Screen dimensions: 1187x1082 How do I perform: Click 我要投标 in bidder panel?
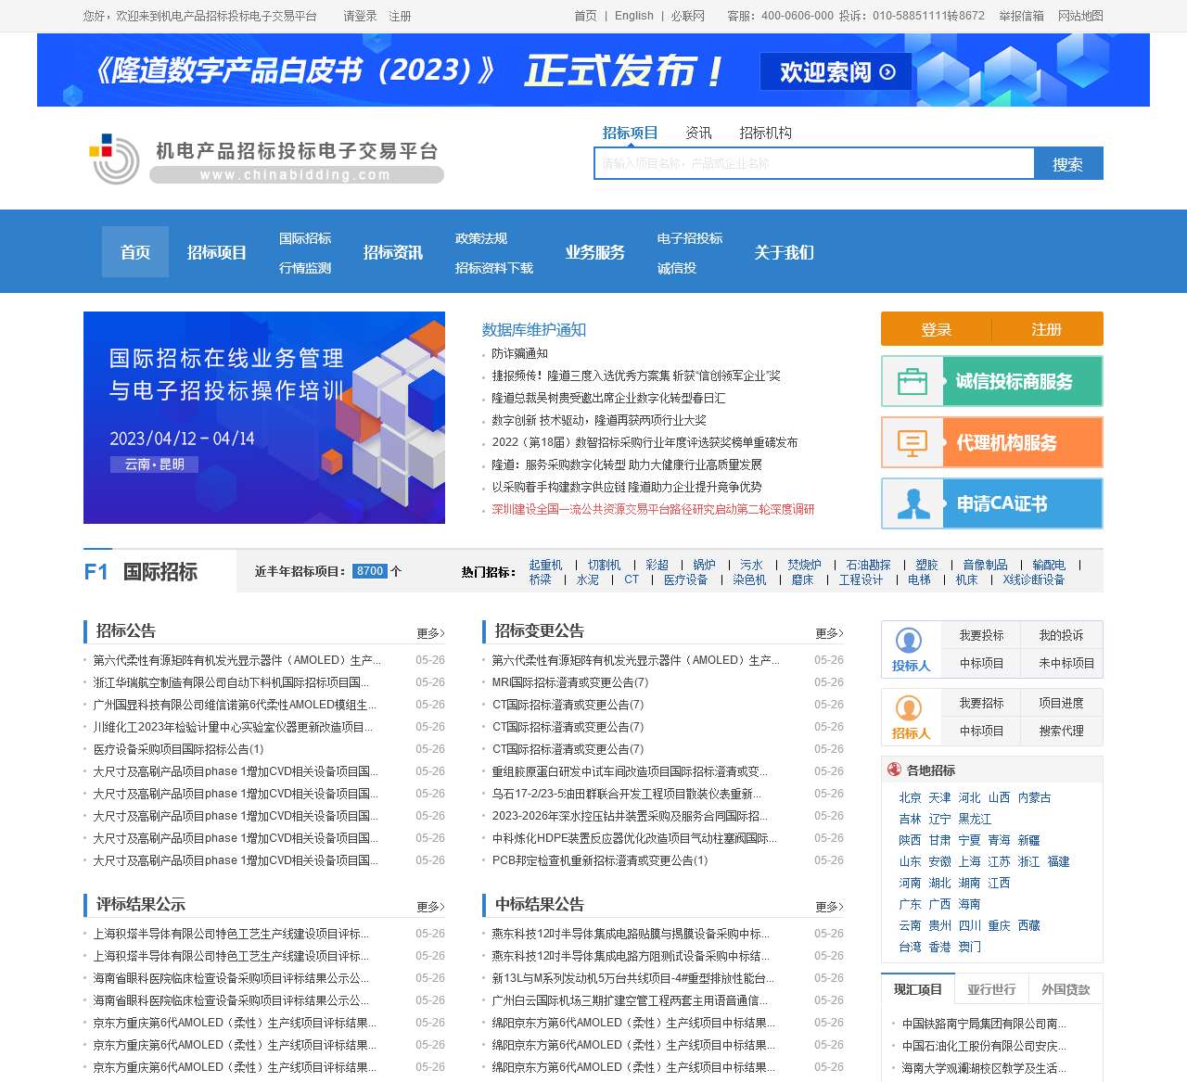tap(981, 635)
